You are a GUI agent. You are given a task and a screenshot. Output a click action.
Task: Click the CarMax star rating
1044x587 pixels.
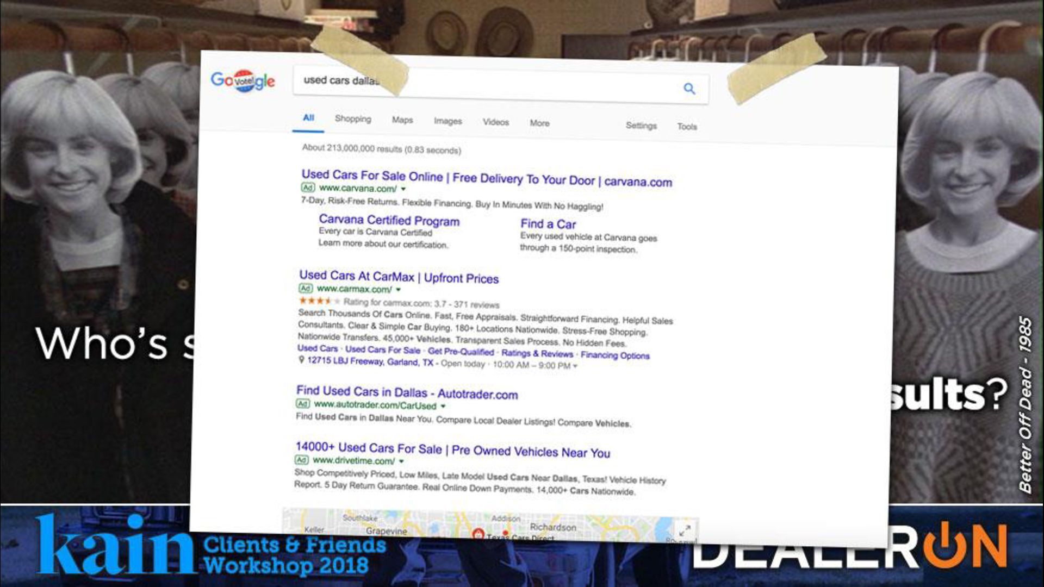click(319, 301)
